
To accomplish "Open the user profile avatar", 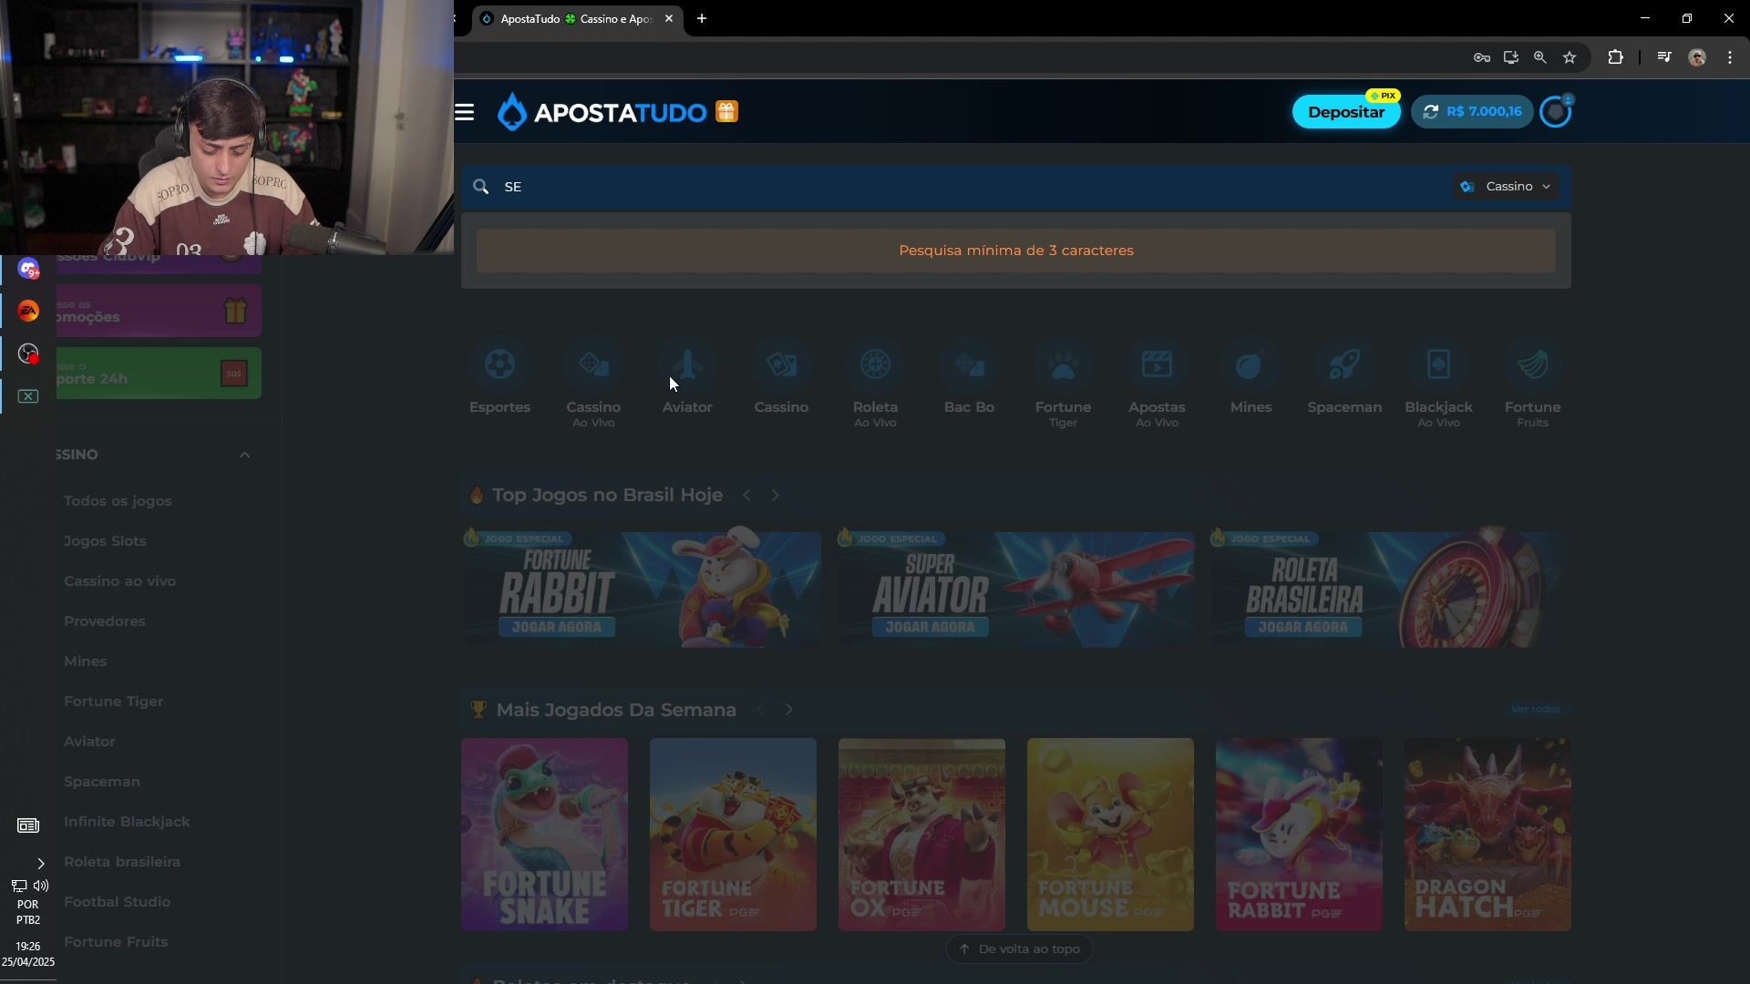I will tap(1555, 112).
